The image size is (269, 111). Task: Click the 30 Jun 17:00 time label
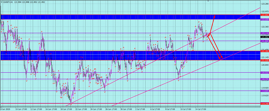pyautogui.click(x=126, y=109)
